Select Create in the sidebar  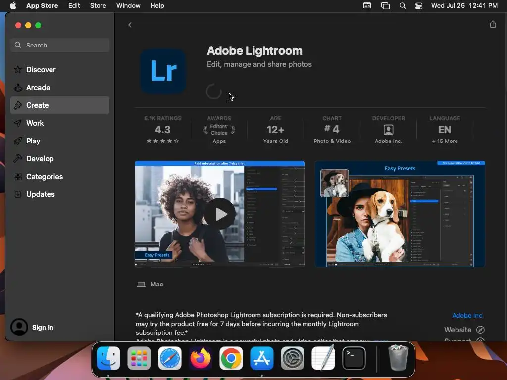point(60,105)
